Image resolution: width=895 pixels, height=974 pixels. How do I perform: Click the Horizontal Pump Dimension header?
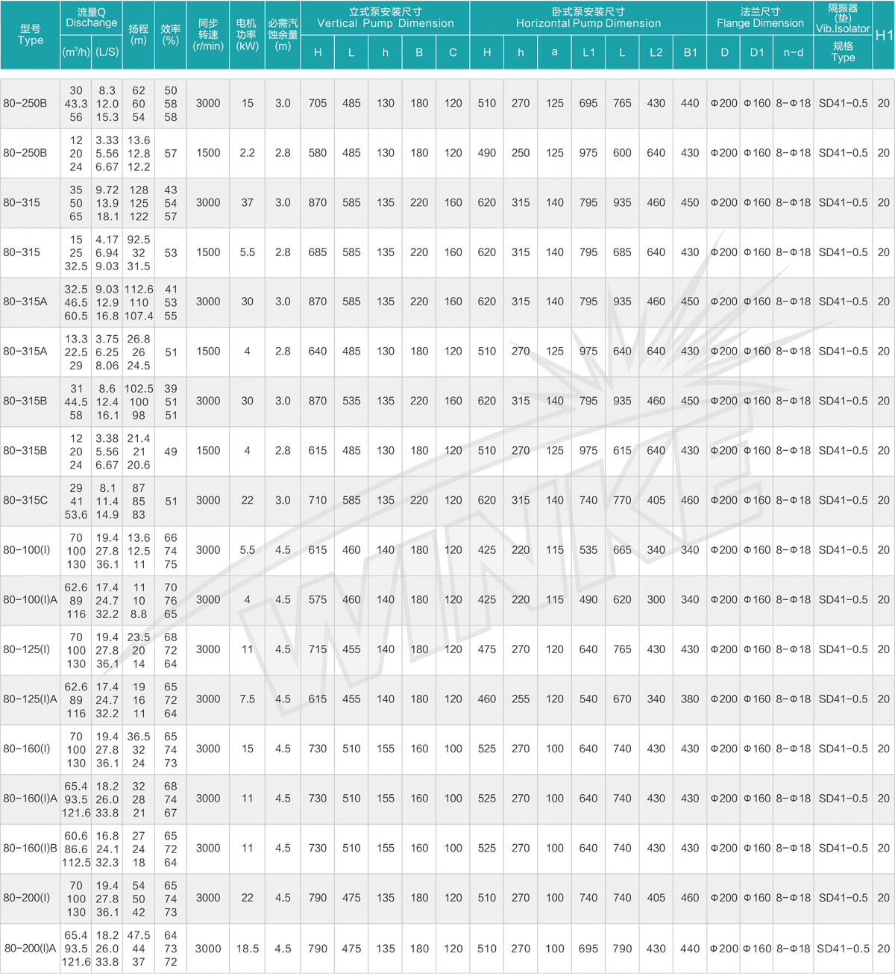point(588,17)
